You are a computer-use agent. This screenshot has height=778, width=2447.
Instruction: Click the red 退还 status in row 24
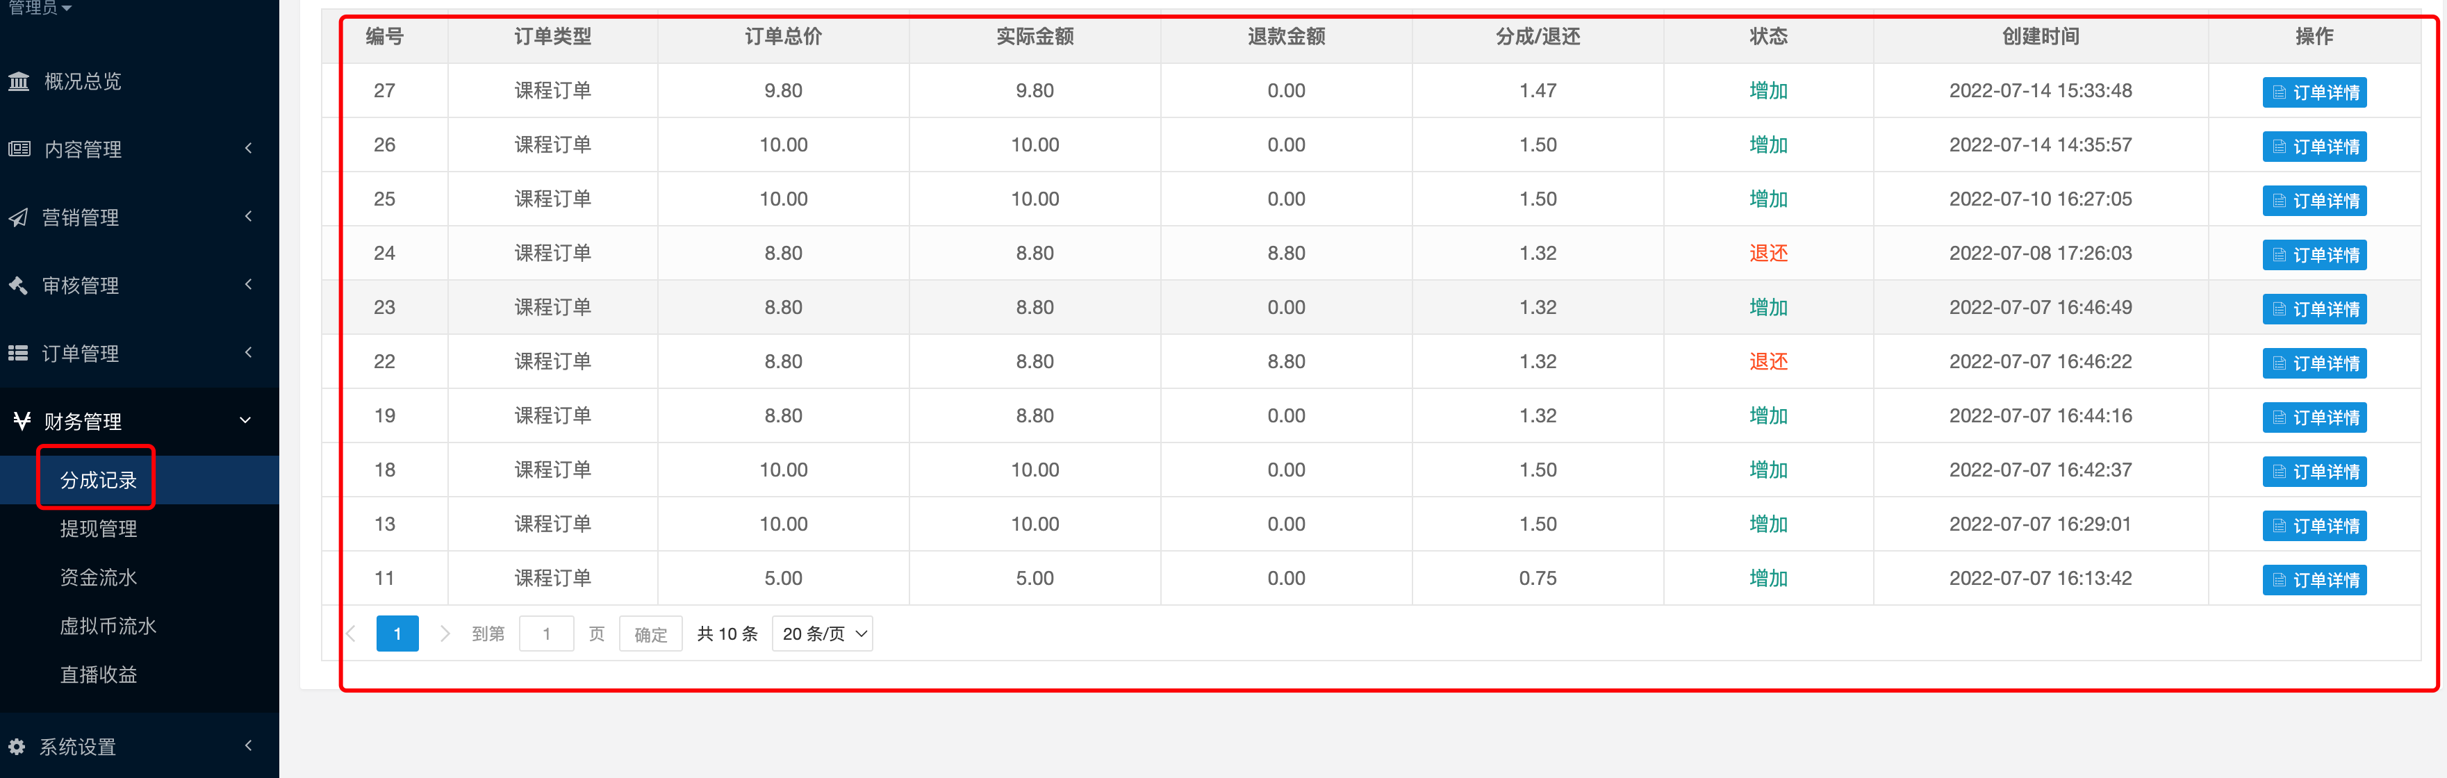pyautogui.click(x=1768, y=253)
